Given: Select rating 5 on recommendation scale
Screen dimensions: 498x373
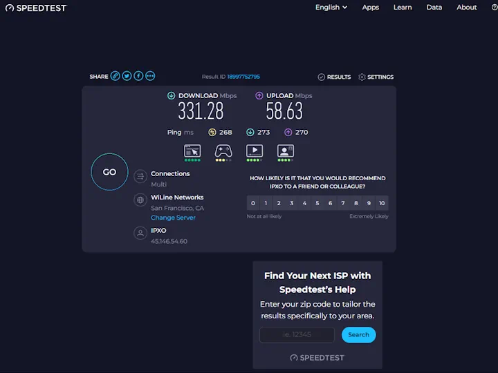Looking at the screenshot, I should [317, 203].
